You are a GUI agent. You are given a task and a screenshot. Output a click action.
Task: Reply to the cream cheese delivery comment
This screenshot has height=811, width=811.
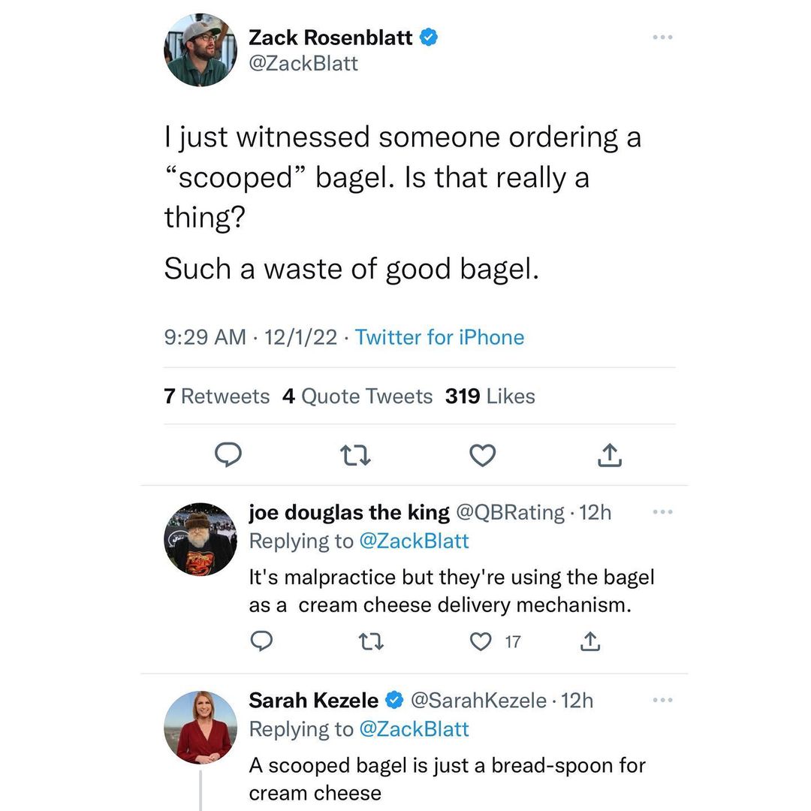tap(260, 642)
